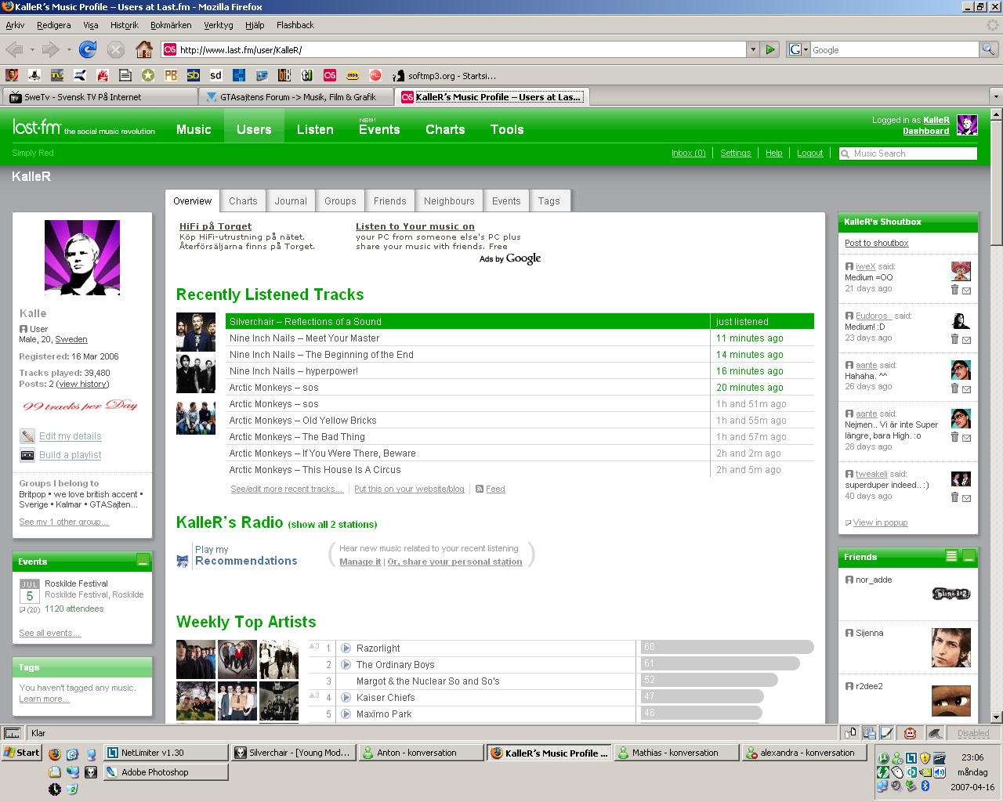Open the address bar history dropdown
The image size is (1003, 802).
(x=753, y=49)
